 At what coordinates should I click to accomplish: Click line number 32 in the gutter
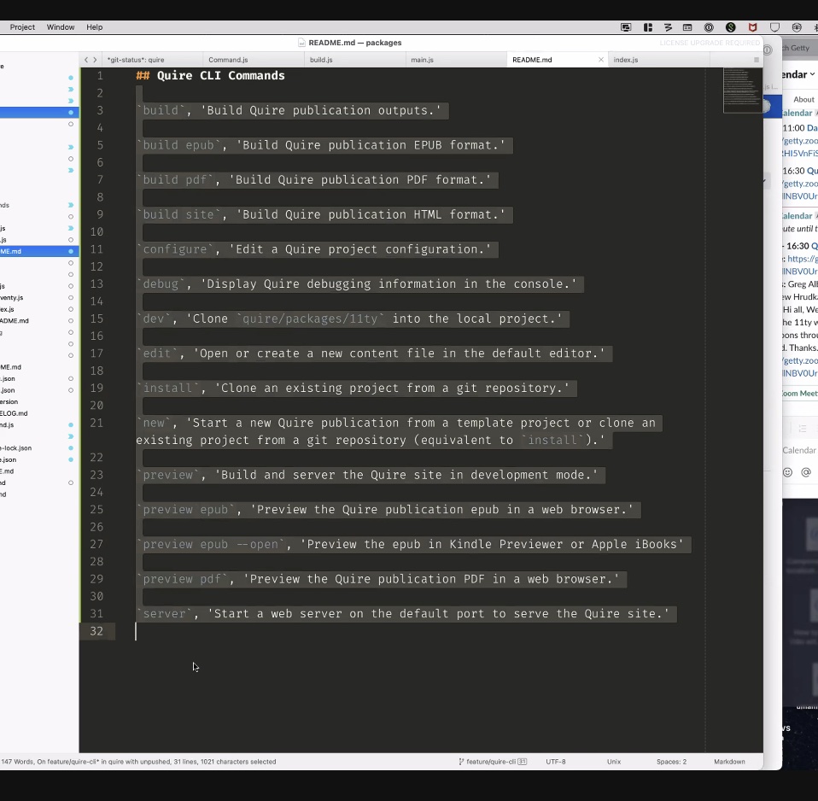(96, 631)
